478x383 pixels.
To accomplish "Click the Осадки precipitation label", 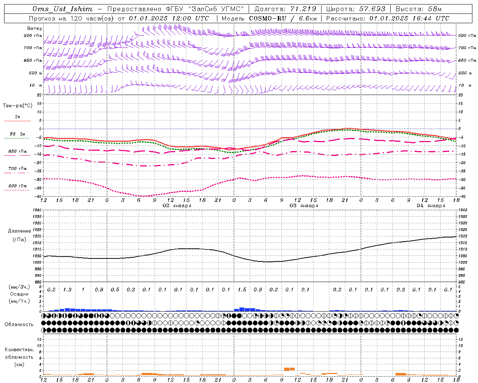I will pyautogui.click(x=19, y=294).
